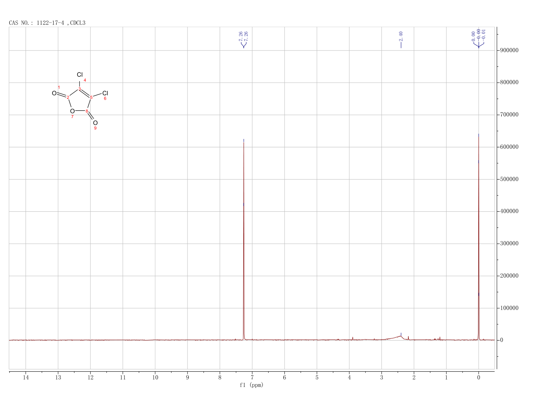Click the 400000 intensity axis label

(x=509, y=211)
